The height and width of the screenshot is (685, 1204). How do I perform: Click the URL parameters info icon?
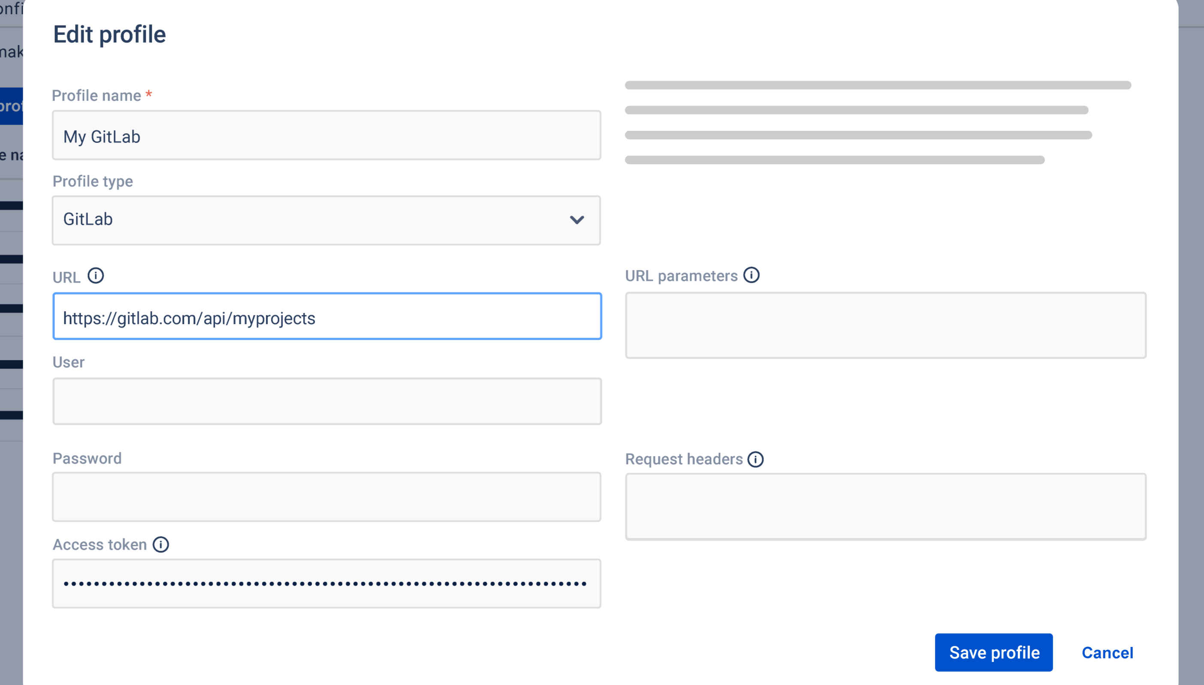pyautogui.click(x=751, y=275)
